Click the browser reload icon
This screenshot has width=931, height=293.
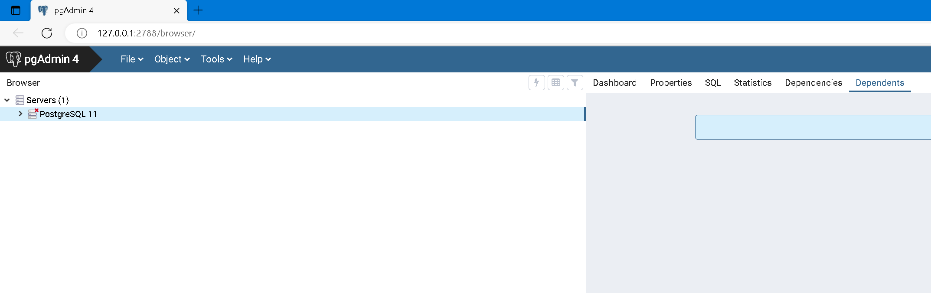[47, 33]
